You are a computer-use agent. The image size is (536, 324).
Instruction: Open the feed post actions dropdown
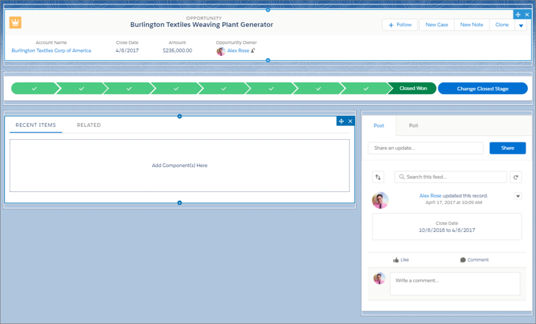click(x=518, y=197)
